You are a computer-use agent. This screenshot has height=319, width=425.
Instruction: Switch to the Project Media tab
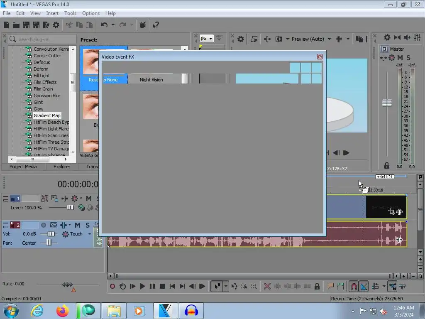(23, 167)
